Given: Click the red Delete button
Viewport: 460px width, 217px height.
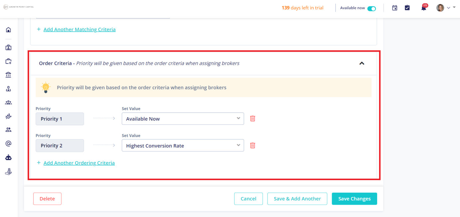Looking at the screenshot, I should (x=47, y=199).
